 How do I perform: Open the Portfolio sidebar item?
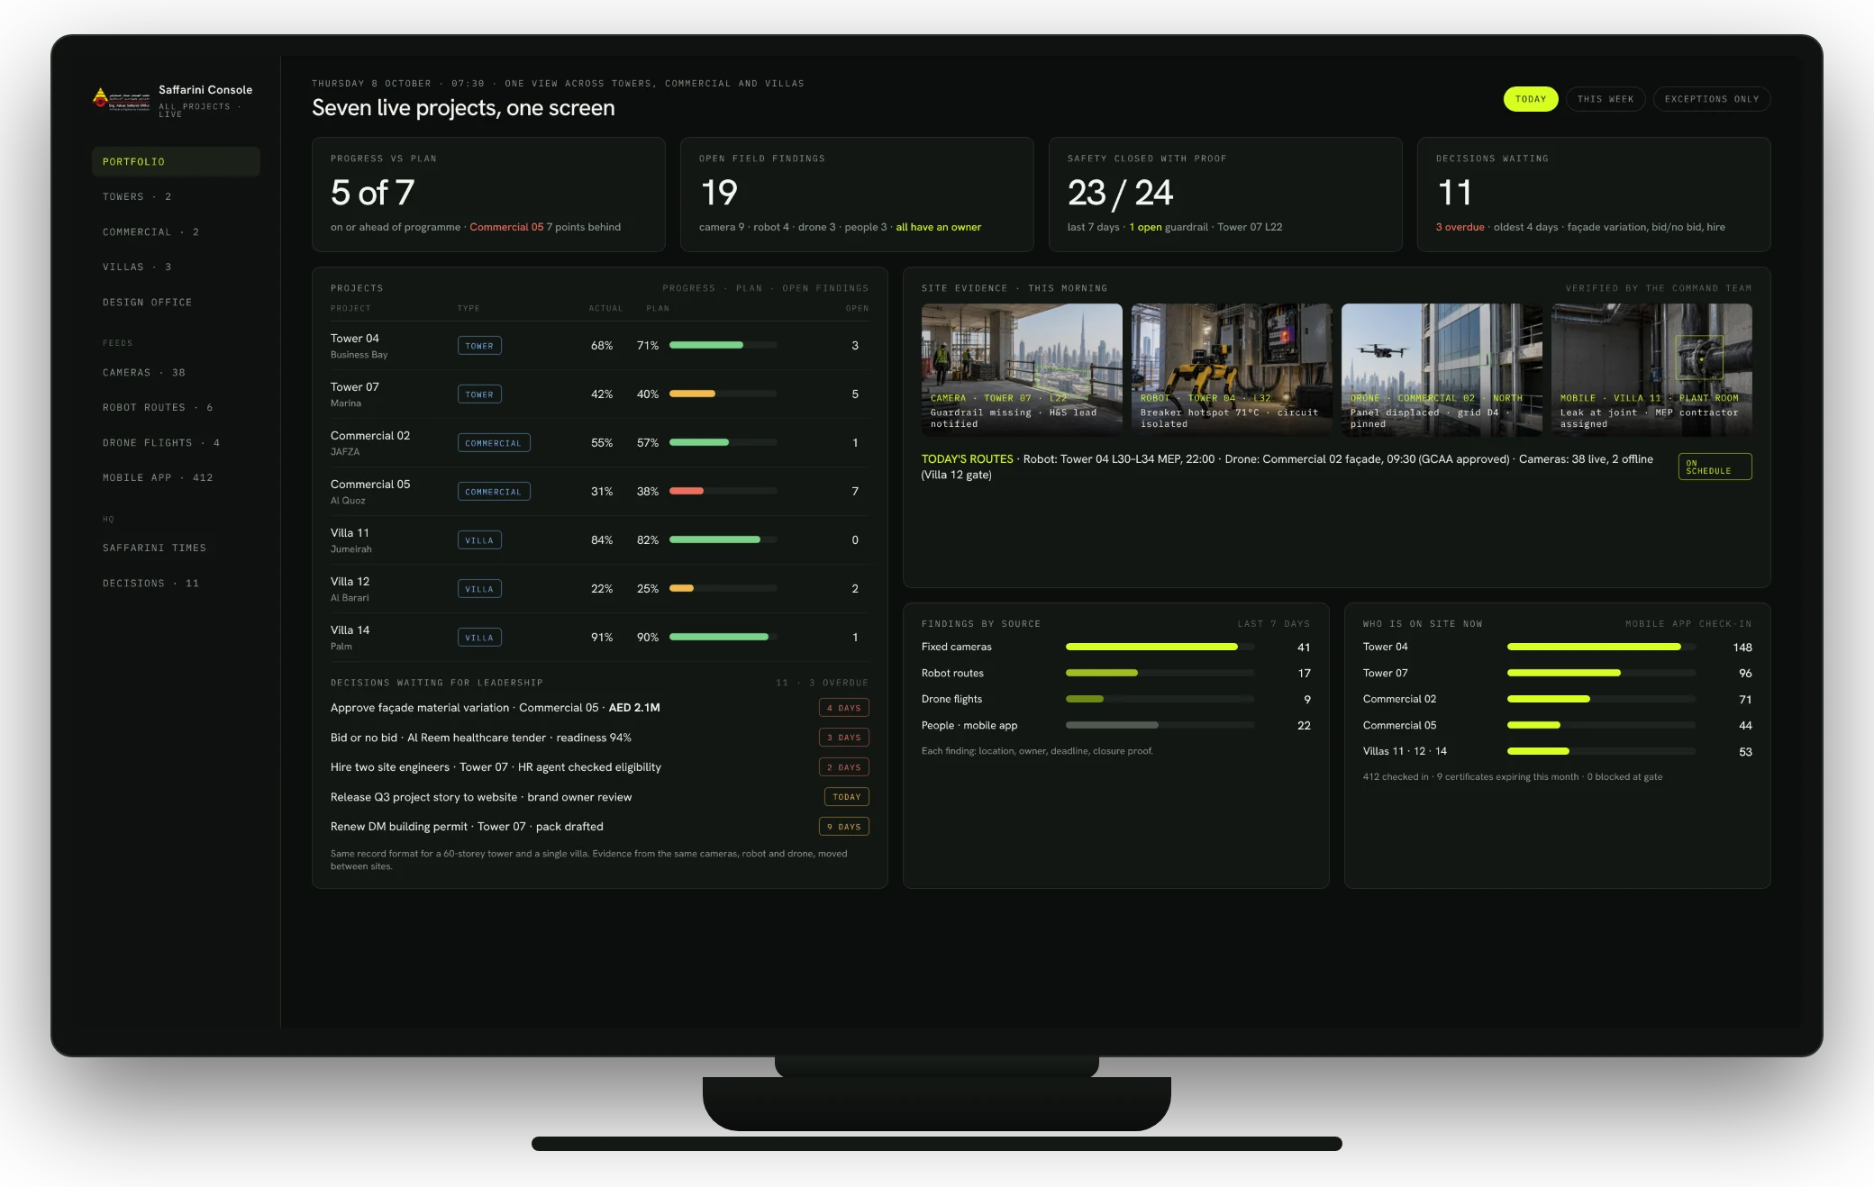[x=176, y=162]
